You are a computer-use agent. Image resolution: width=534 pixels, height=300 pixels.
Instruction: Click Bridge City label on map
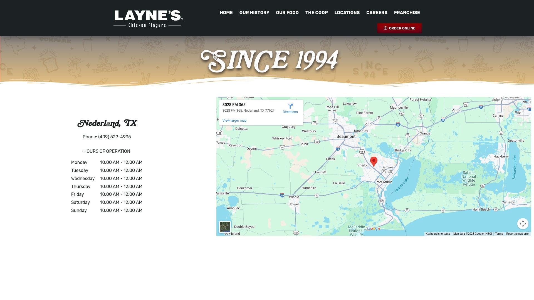(x=403, y=150)
